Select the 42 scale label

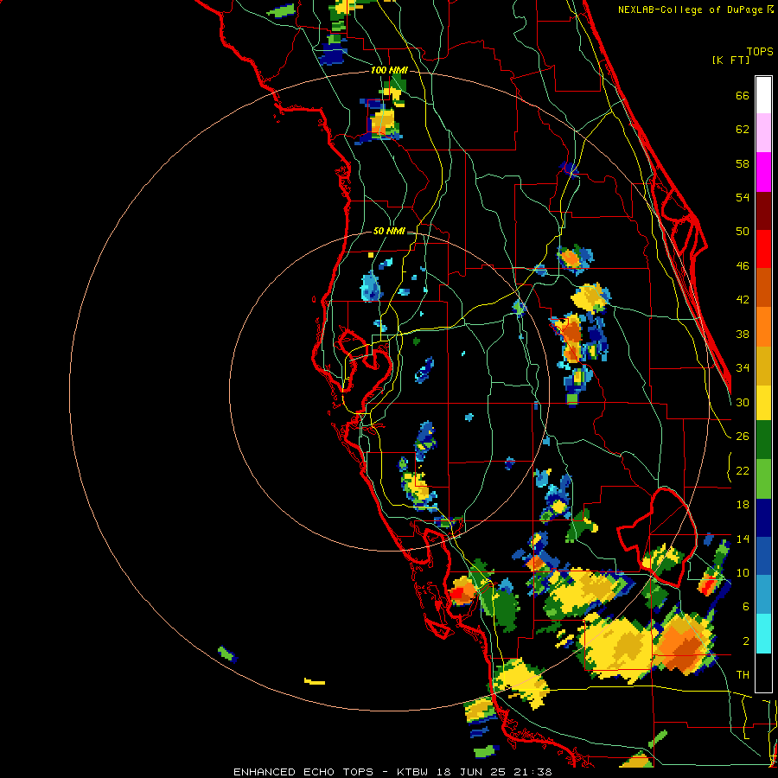(743, 300)
